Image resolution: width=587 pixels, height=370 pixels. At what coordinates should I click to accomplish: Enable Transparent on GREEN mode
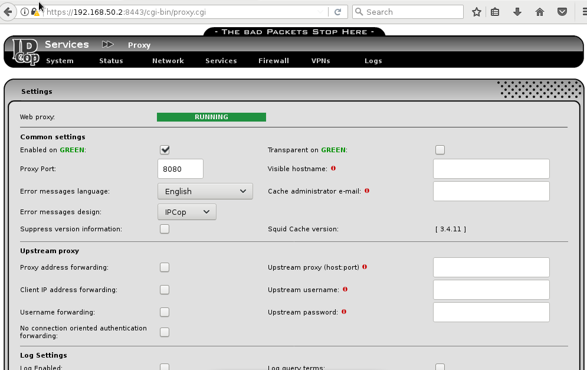[440, 149]
